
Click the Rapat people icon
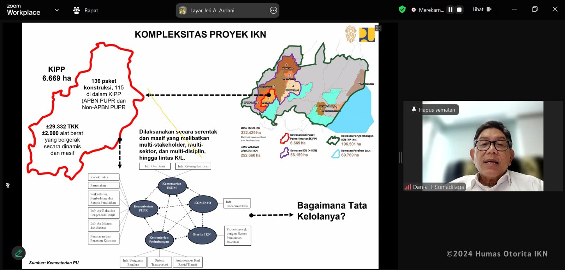(76, 11)
